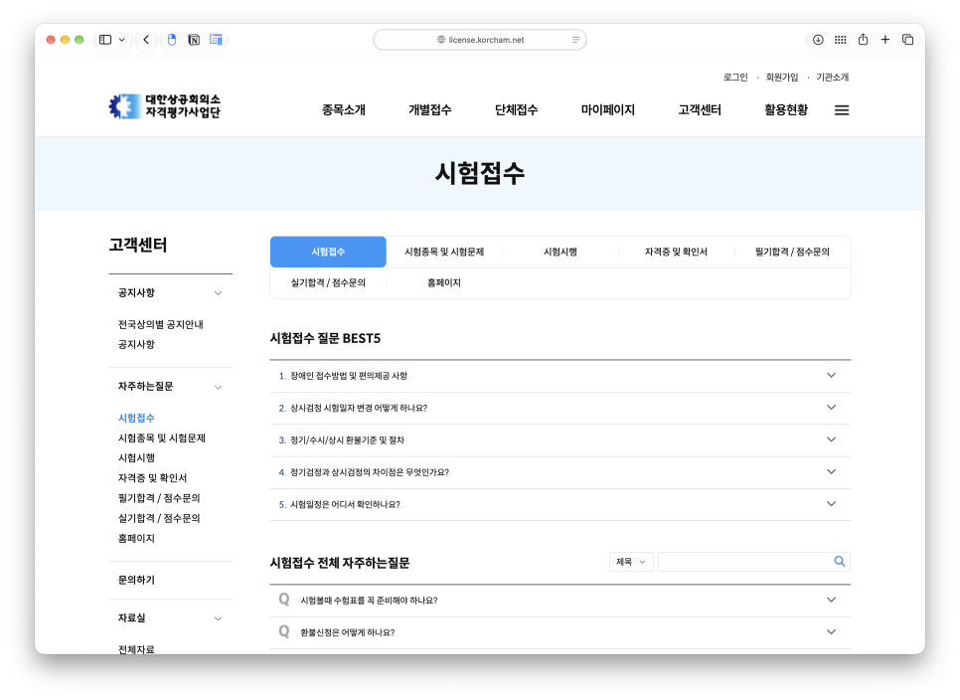Expand question 4 정기검정과 상시검정 chevron
Screen dimensions: 960x700
831,471
